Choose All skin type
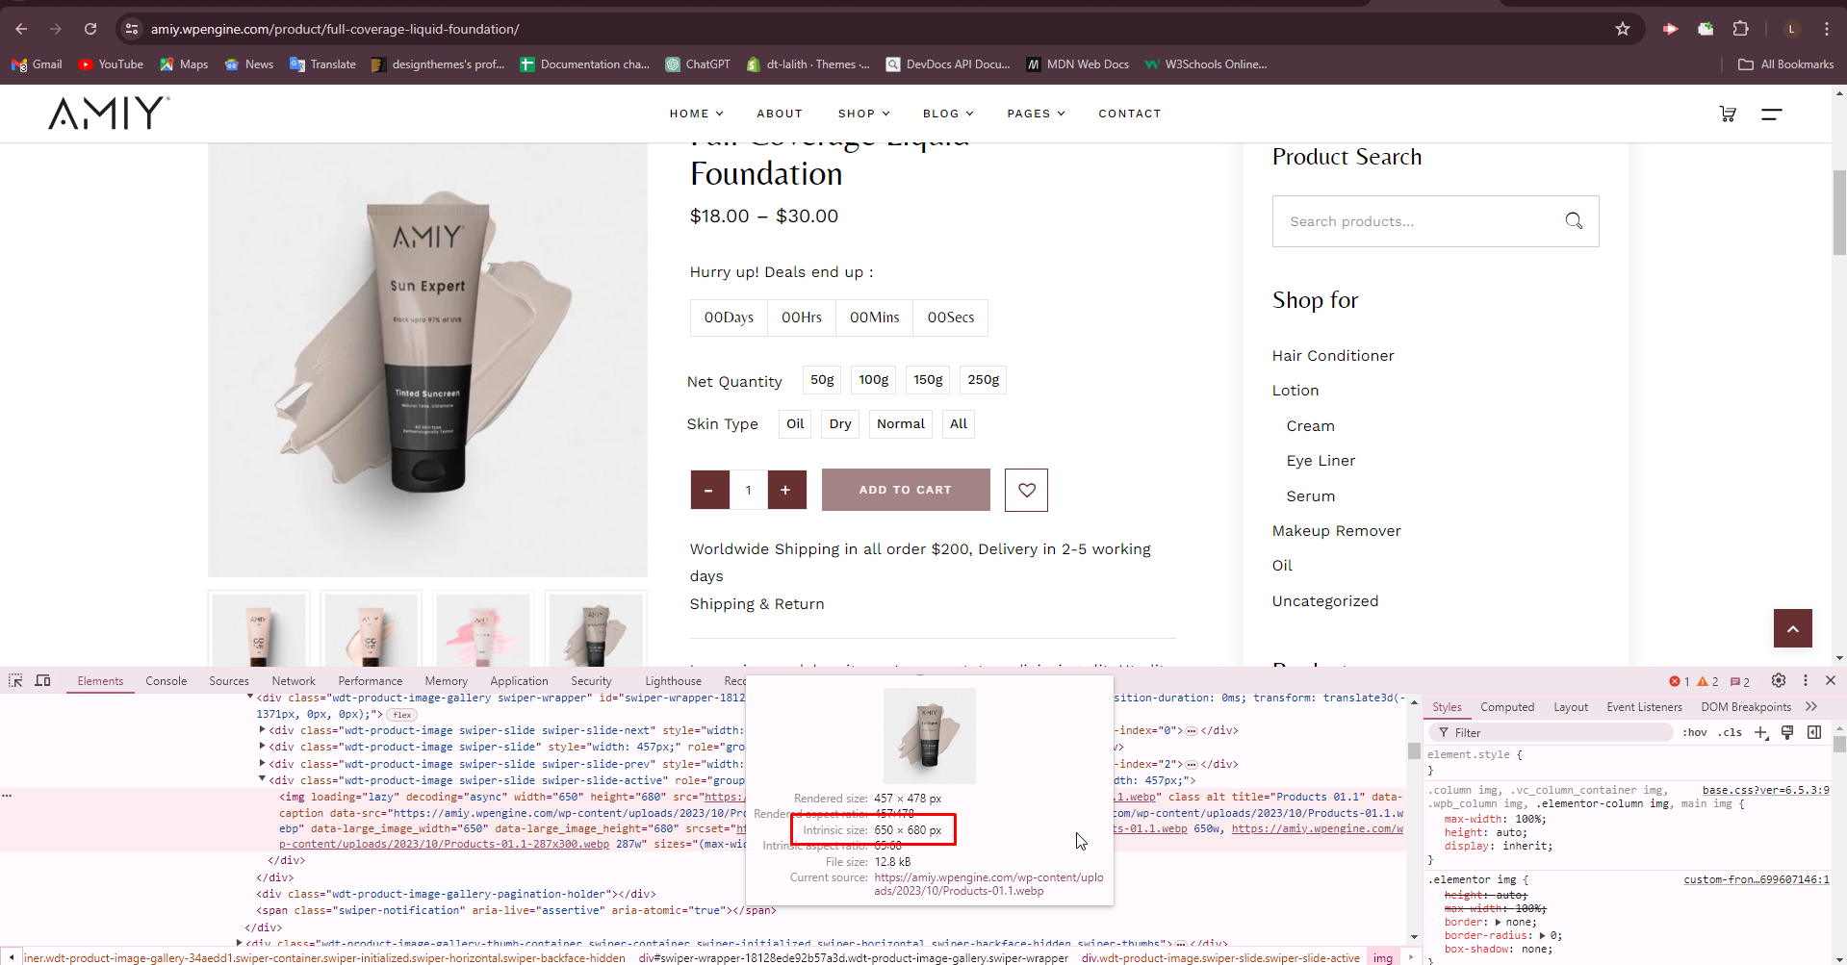Screen dimensions: 1847x965 (959, 424)
